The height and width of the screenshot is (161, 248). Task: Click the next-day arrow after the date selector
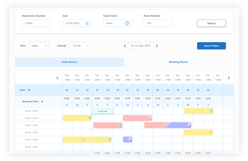tap(157, 46)
